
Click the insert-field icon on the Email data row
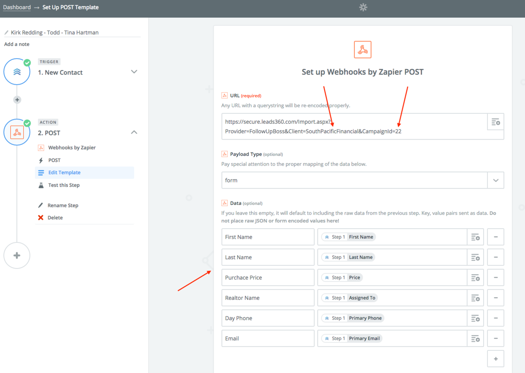[x=475, y=338]
